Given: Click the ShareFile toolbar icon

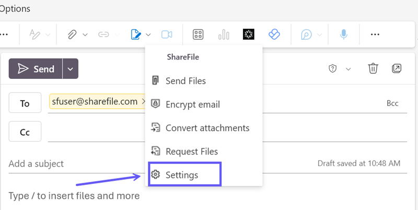Looking at the screenshot, I should point(136,34).
